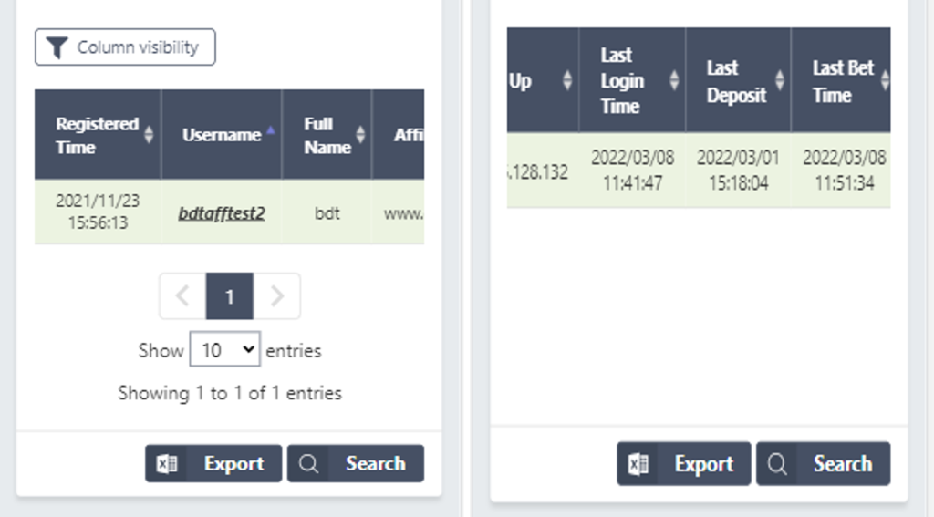Select page 1 in pagination
Viewport: 934px width, 517px height.
[230, 296]
